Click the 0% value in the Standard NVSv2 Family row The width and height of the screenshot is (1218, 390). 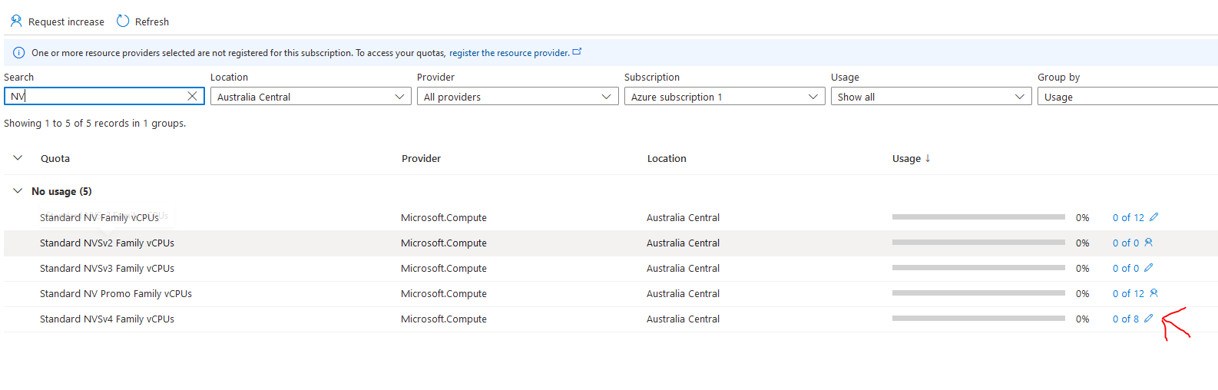click(x=1082, y=243)
